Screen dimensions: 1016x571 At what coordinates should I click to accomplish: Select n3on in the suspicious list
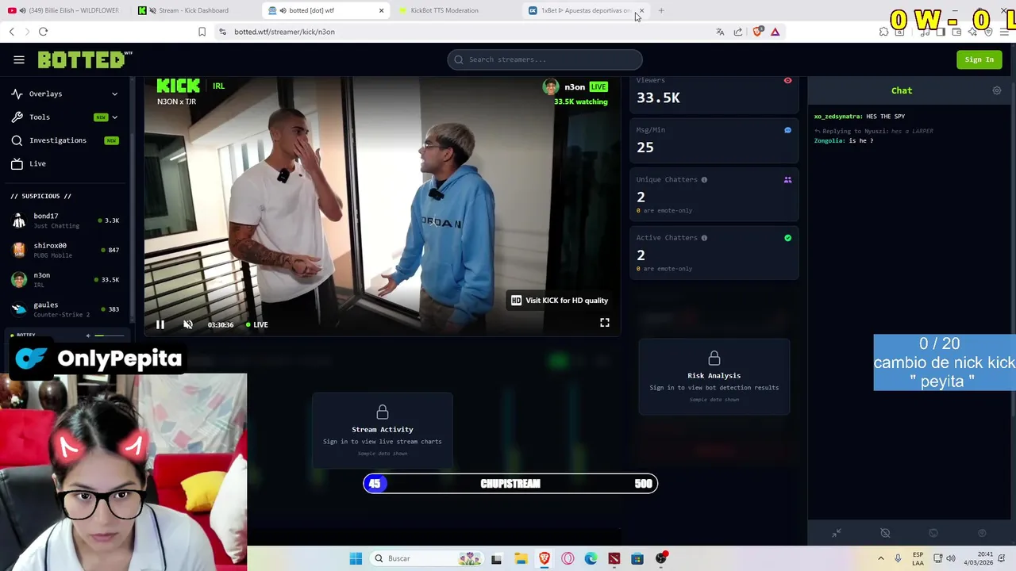pyautogui.click(x=65, y=279)
